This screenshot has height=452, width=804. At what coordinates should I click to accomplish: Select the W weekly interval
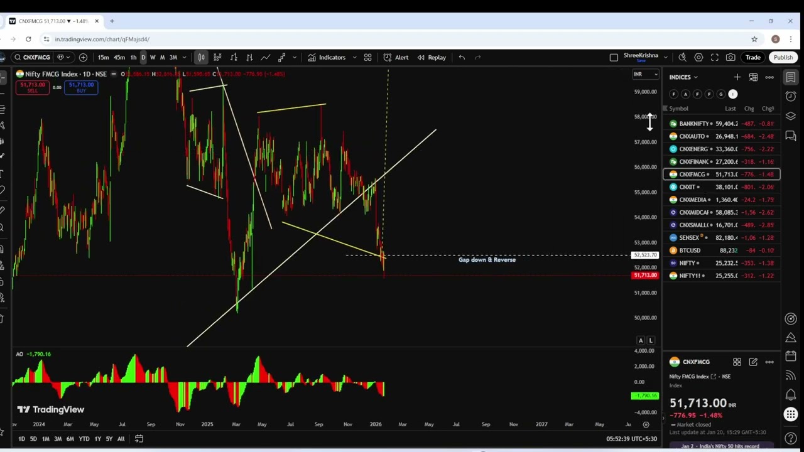[153, 57]
